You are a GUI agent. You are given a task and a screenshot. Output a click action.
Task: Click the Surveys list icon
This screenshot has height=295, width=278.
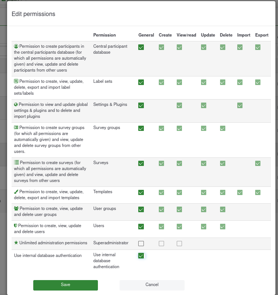click(x=16, y=163)
